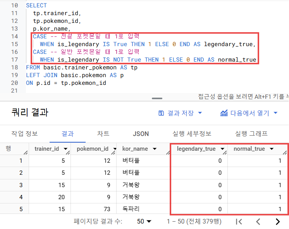Go to the first results page
This screenshot has width=289, height=229.
click(x=239, y=221)
